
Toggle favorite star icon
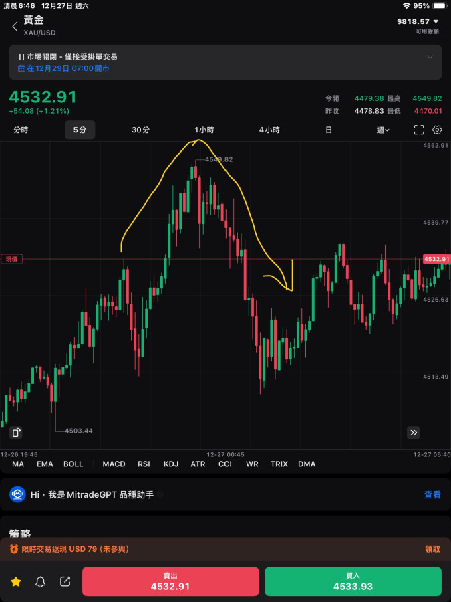[x=16, y=582]
